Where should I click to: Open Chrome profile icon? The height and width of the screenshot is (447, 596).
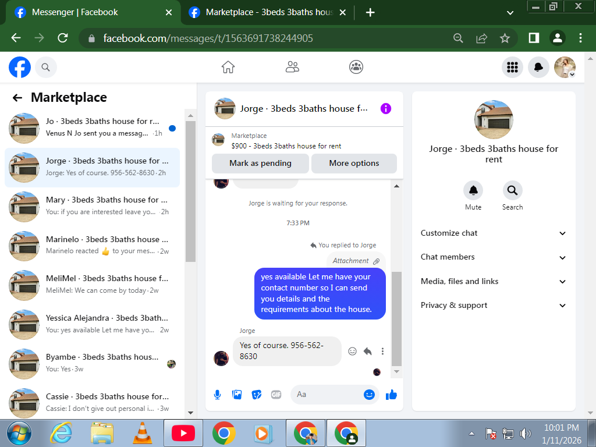coord(557,38)
